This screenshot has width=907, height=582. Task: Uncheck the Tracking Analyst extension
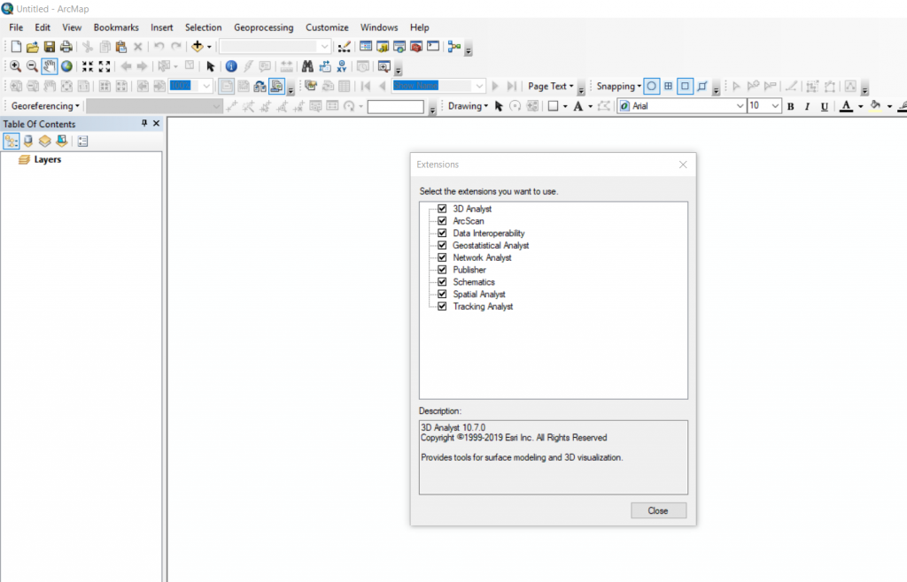(442, 306)
